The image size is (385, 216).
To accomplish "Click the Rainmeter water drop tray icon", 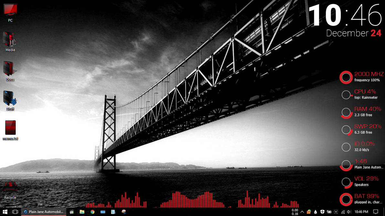I will (x=316, y=212).
